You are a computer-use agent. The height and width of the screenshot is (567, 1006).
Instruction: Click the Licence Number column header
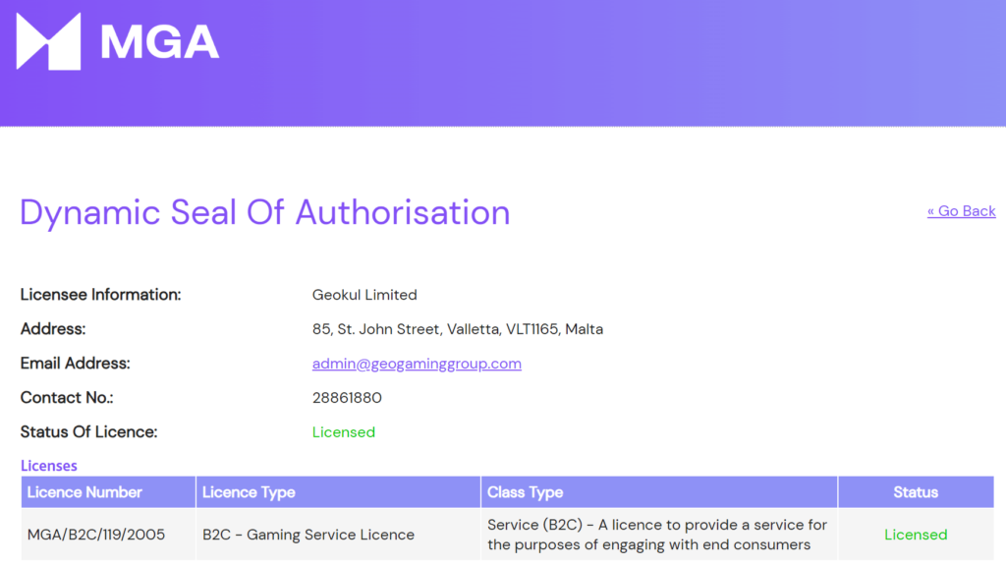click(84, 492)
